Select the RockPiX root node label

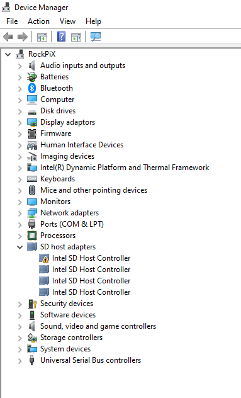coord(42,54)
